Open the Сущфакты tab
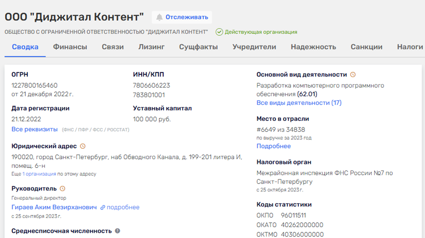 (x=199, y=47)
